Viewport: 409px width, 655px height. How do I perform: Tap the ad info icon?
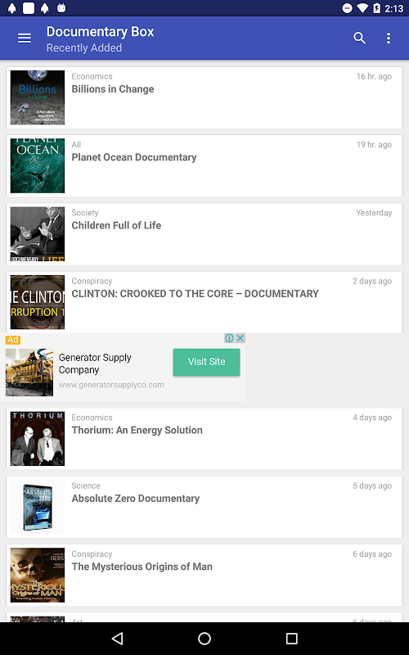click(229, 337)
